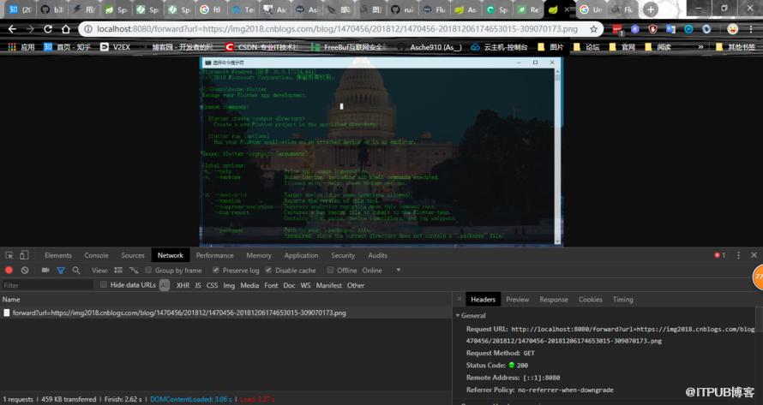Close the DevTools panel
This screenshot has height=405, width=763.
pyautogui.click(x=754, y=255)
